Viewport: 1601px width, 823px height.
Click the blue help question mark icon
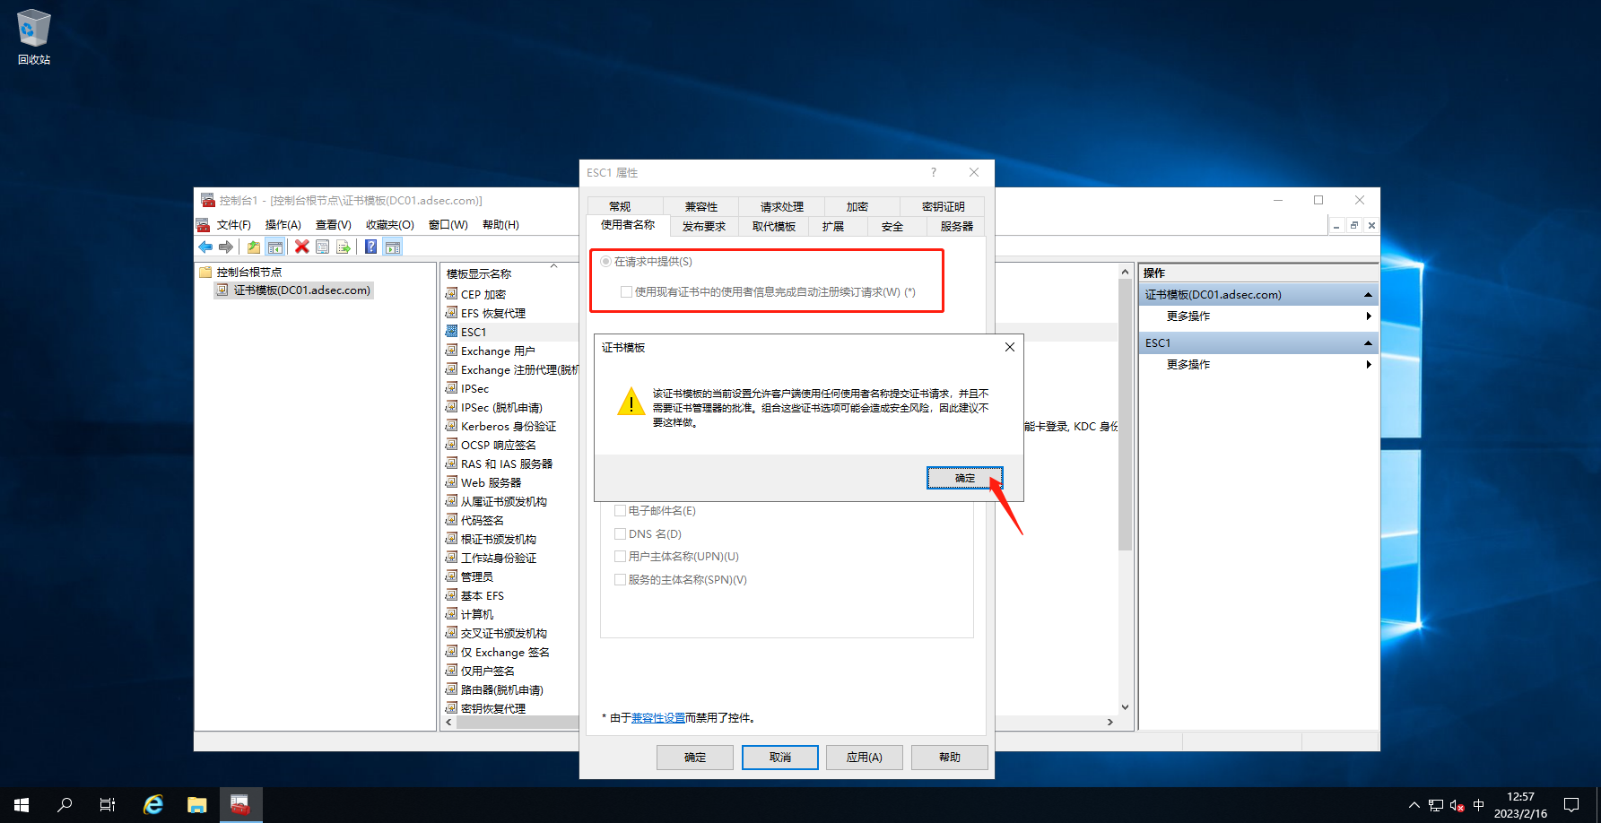click(x=370, y=247)
